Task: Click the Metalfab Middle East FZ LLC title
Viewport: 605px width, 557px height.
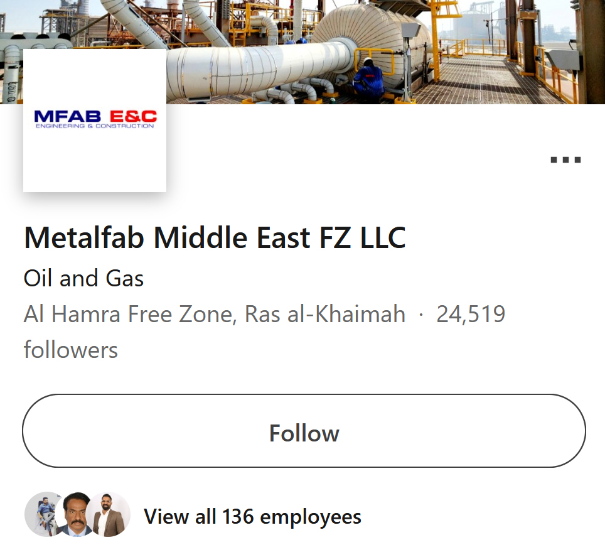Action: [215, 238]
